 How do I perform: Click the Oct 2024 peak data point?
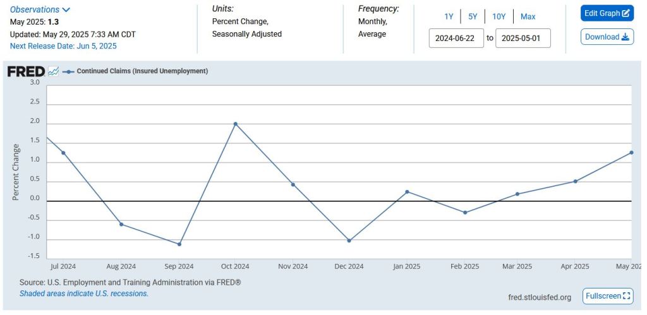click(236, 124)
